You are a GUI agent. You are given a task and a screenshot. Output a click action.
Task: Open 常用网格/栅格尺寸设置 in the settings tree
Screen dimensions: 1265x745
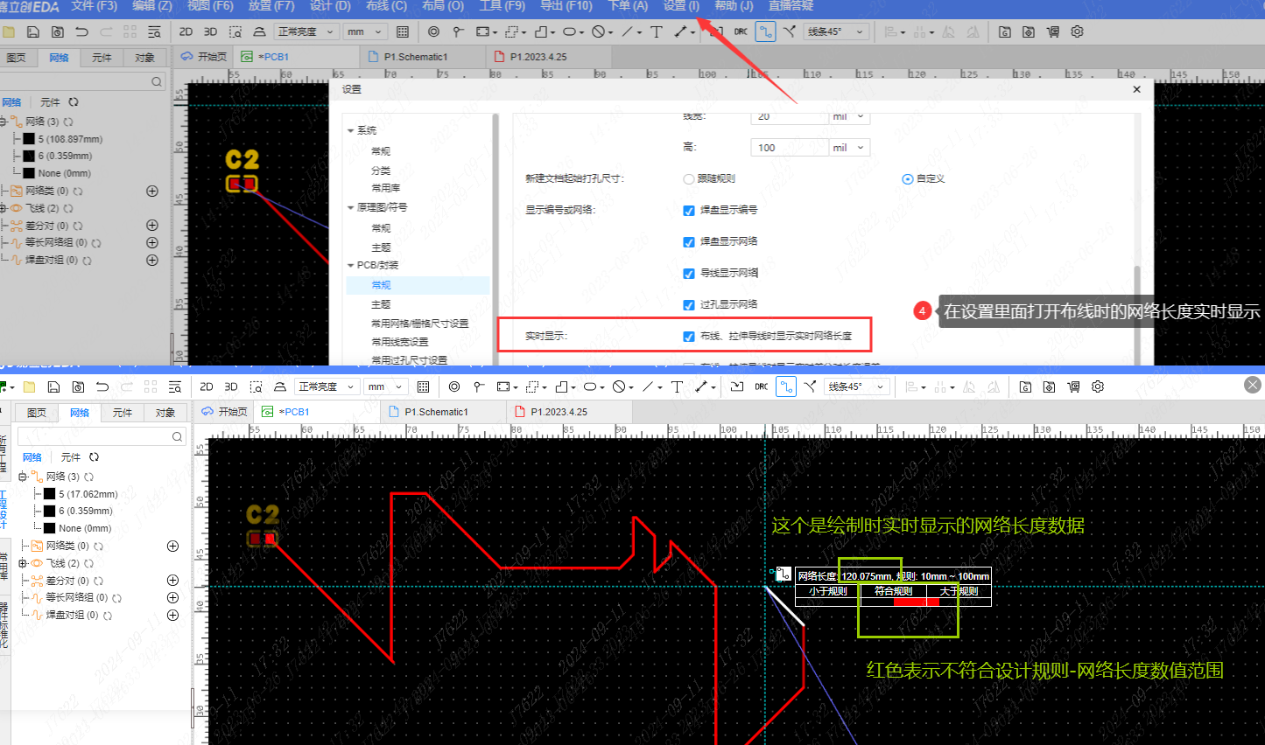pyautogui.click(x=420, y=324)
